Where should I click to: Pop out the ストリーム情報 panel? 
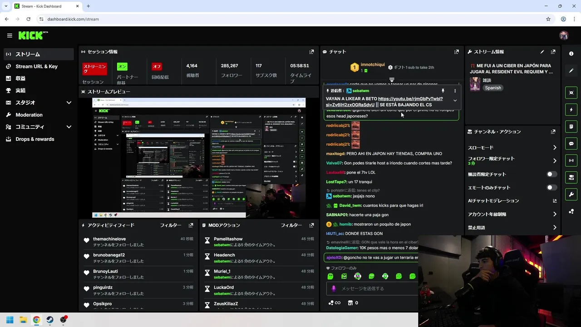tap(553, 52)
